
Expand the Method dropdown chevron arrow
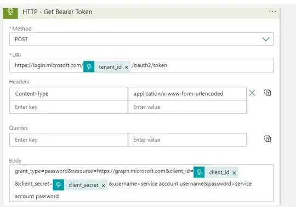[266, 39]
